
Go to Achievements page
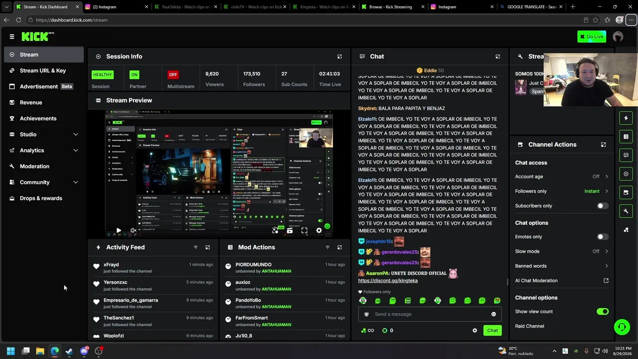point(44,119)
